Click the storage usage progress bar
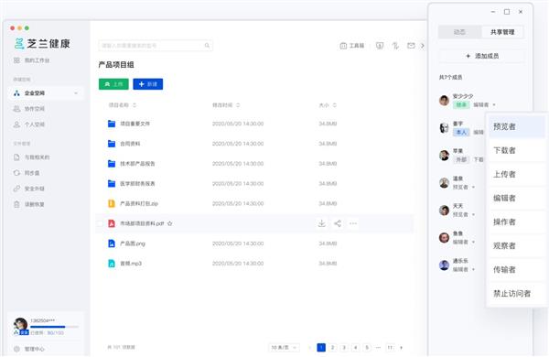 tap(54, 327)
